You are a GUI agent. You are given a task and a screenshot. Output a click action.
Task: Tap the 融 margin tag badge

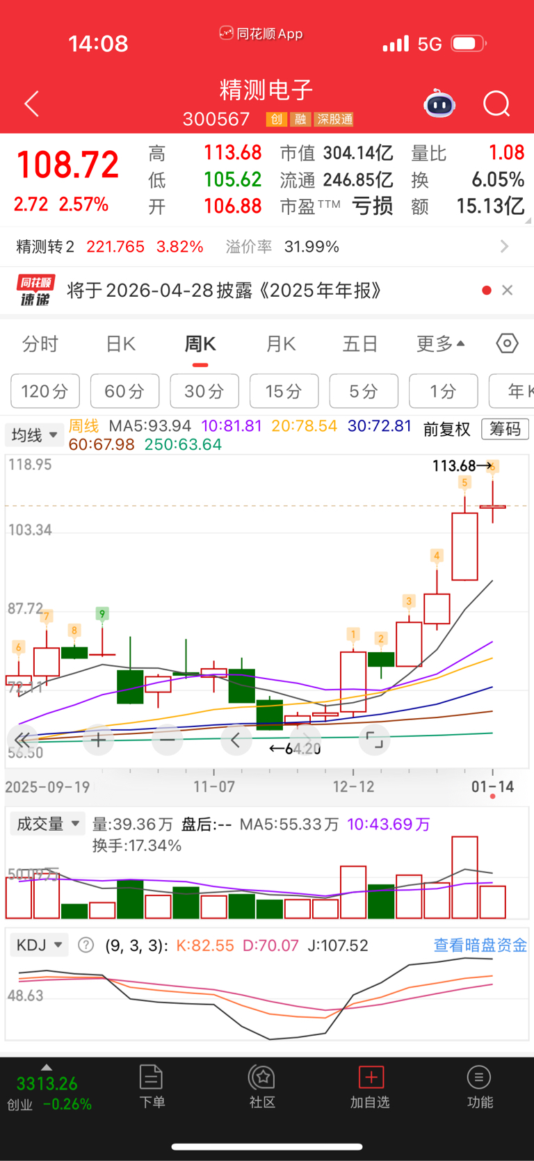pos(300,120)
